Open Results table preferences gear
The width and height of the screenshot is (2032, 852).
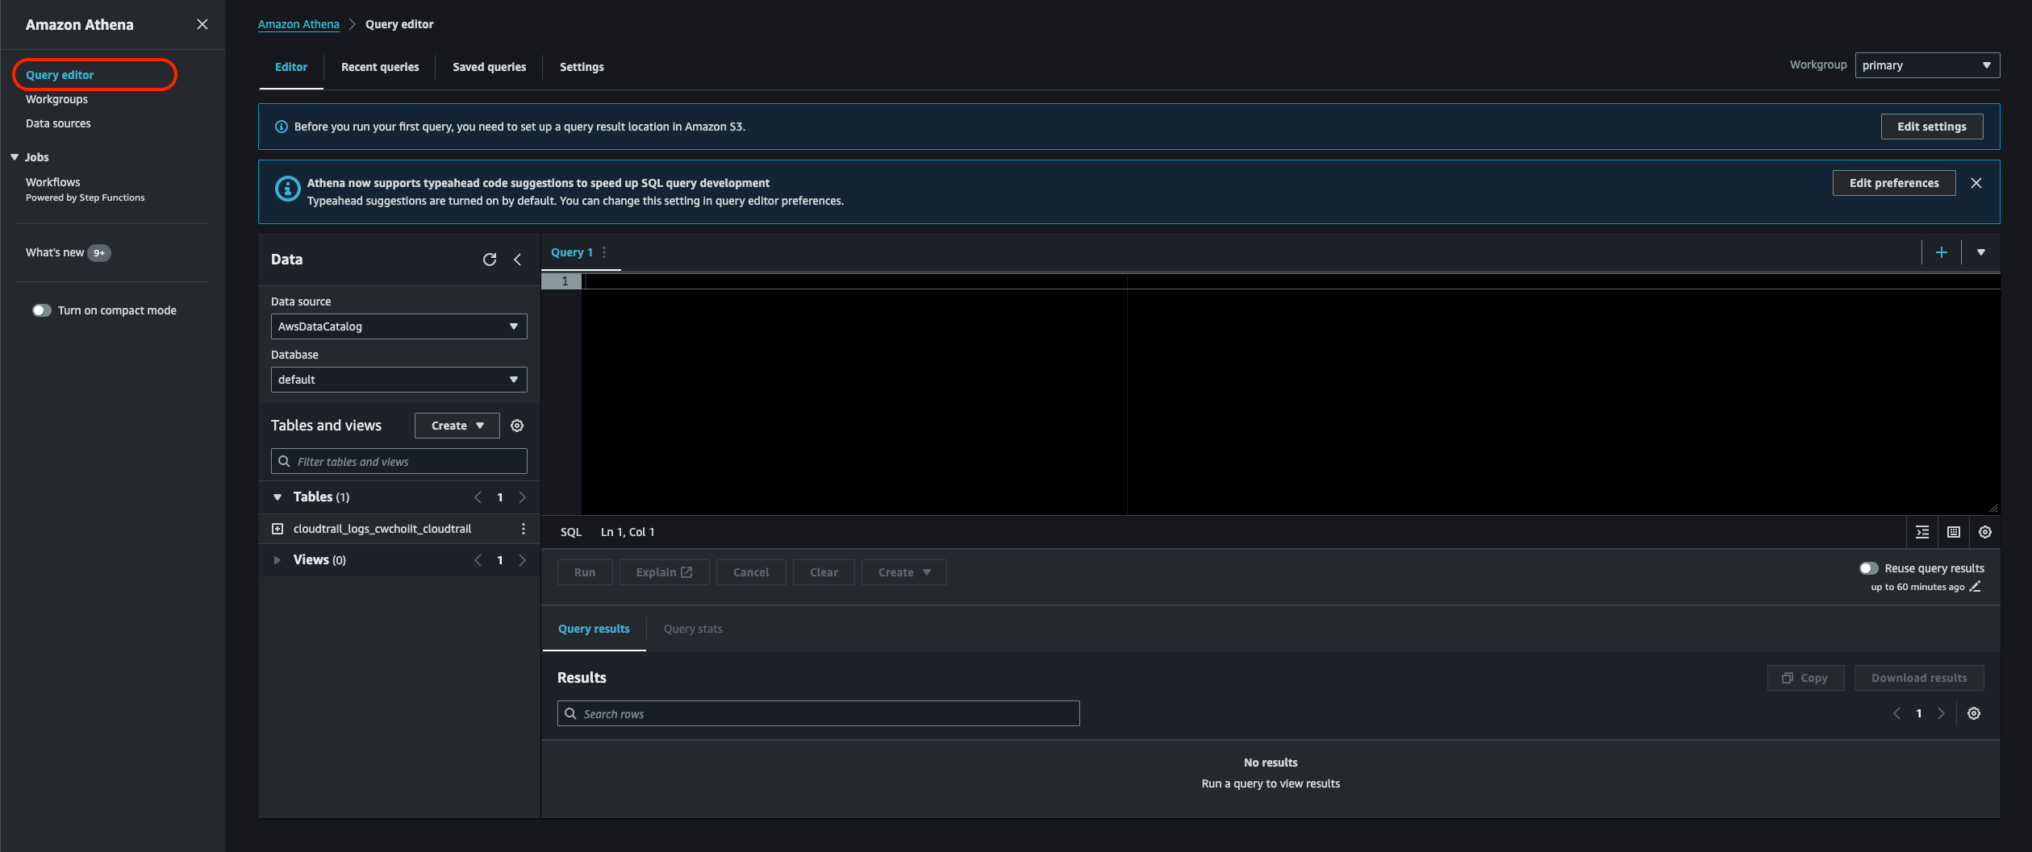[1974, 713]
